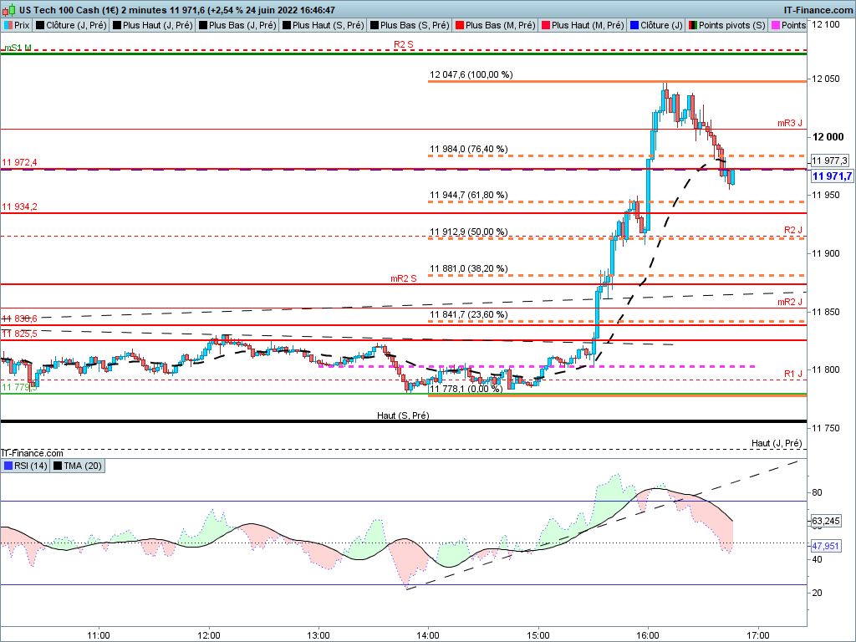Select the Fibonacci label 11 881,0 (38,20 %)
The height and width of the screenshot is (642, 856).
(x=468, y=268)
